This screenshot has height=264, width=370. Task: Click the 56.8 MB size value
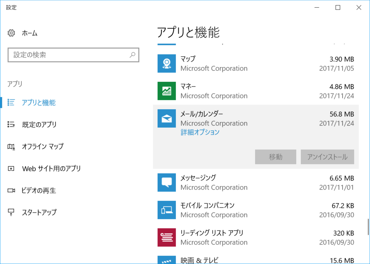coord(342,114)
